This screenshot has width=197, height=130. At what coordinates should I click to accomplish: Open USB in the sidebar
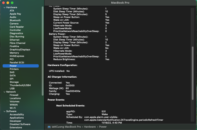tap(12, 89)
